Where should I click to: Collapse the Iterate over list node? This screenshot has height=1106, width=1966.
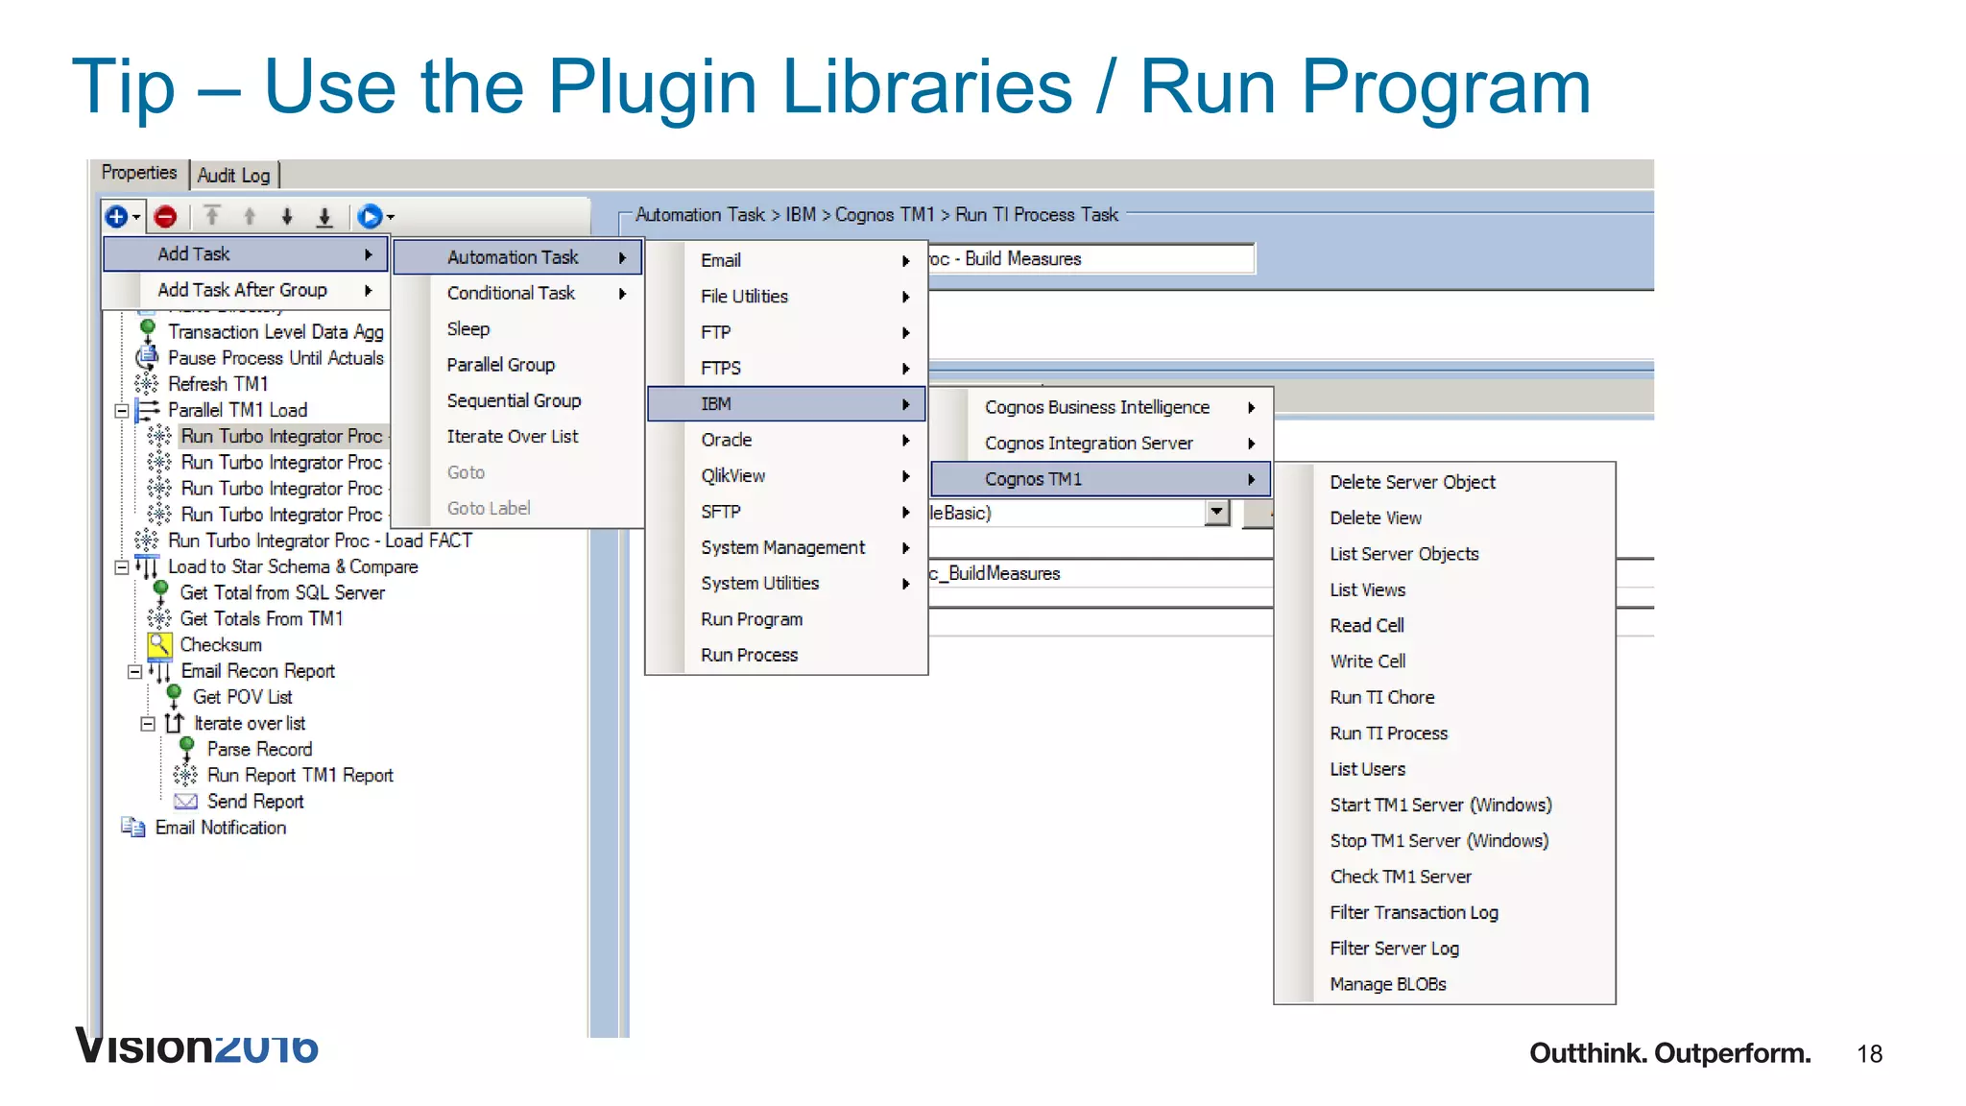click(x=148, y=724)
